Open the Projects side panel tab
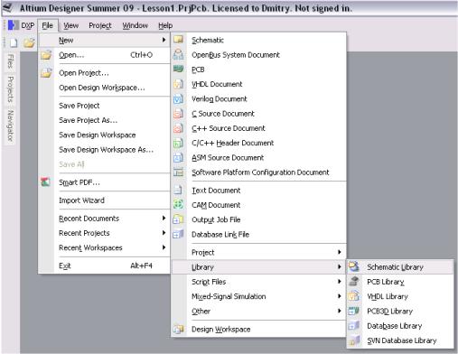This screenshot has width=458, height=354. click(10, 89)
